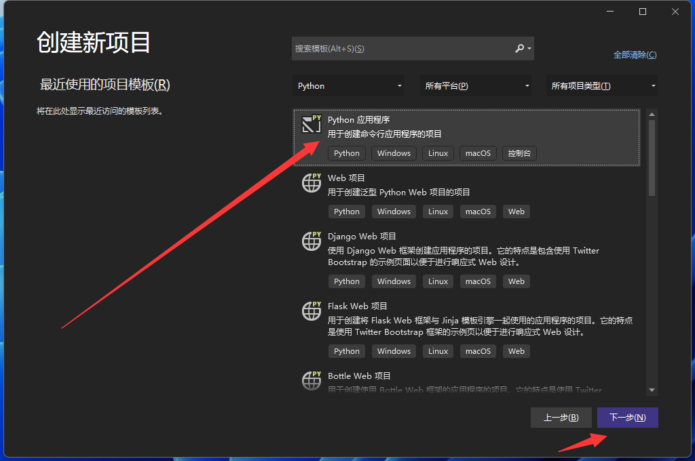
Task: Click the 下一步(N) button
Action: coord(628,418)
